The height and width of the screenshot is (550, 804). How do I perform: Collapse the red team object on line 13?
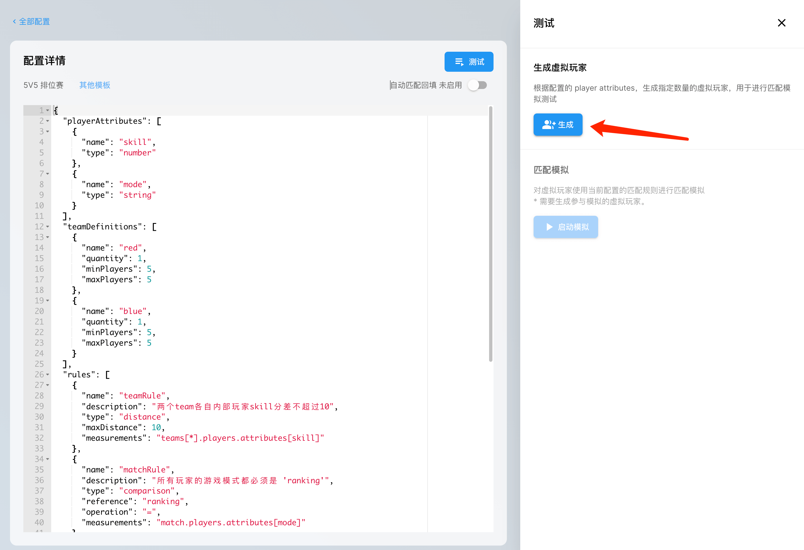tap(48, 237)
